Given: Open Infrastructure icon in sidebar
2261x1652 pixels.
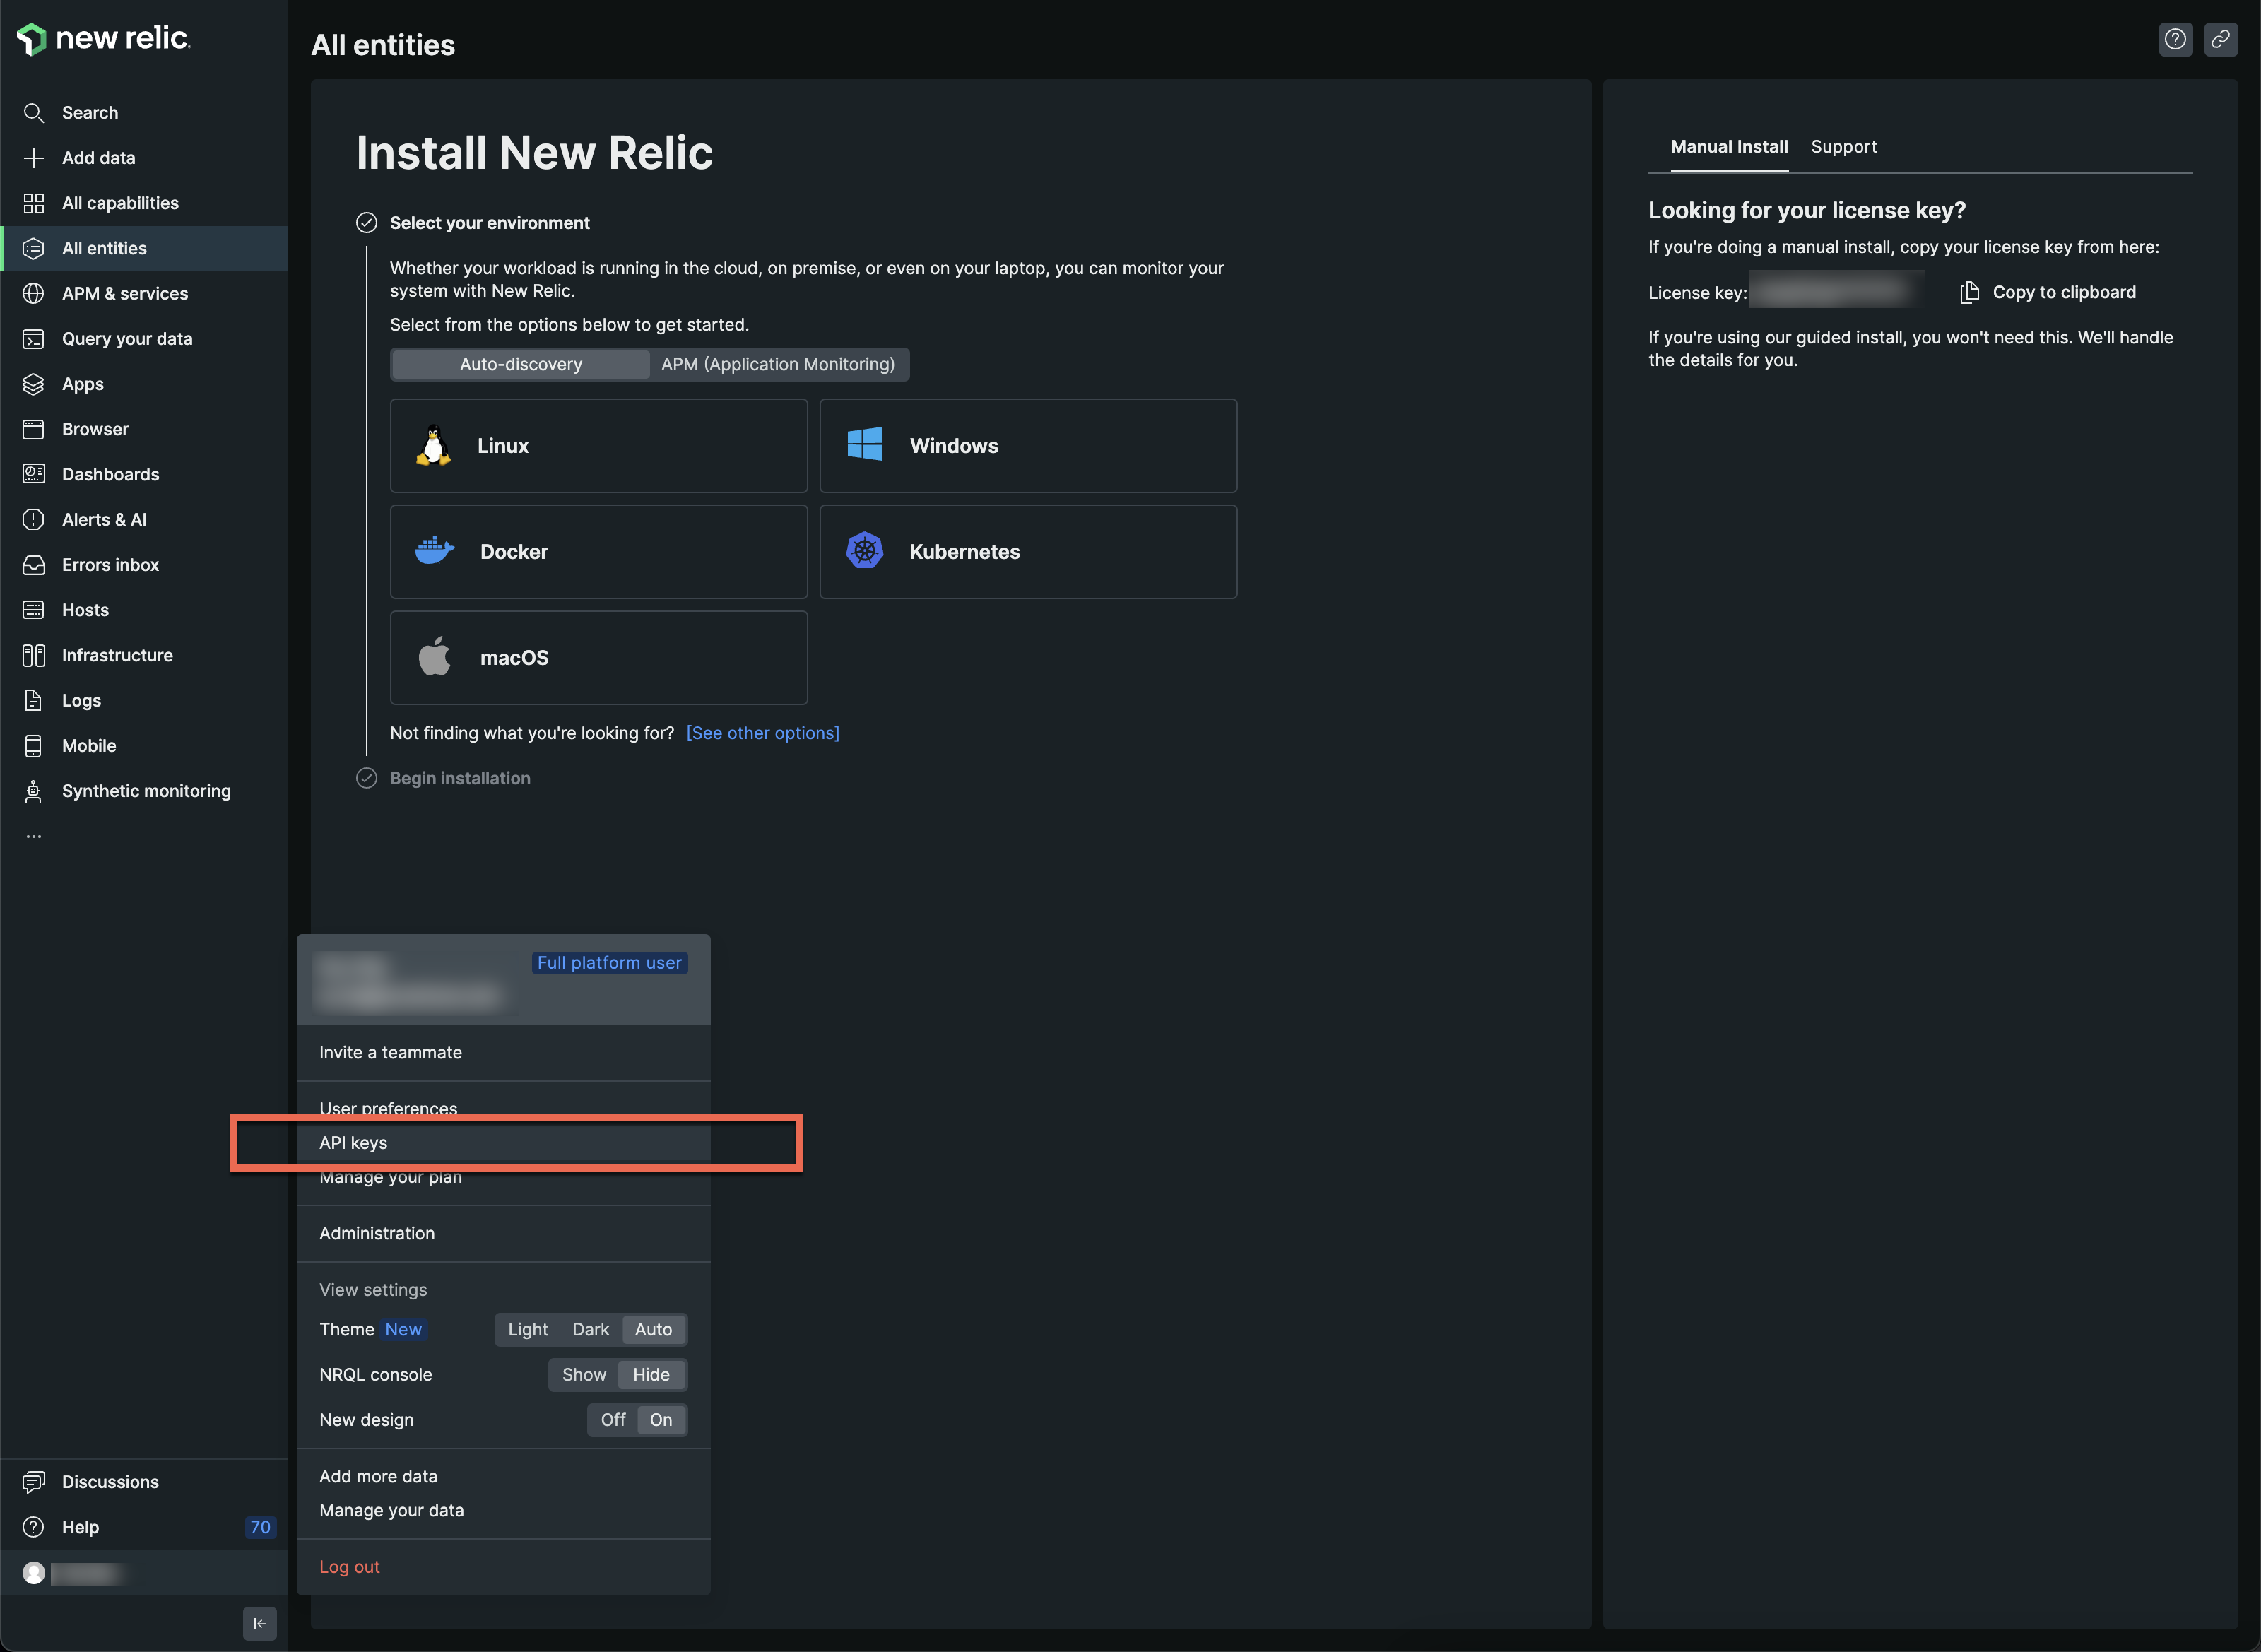Looking at the screenshot, I should [33, 655].
